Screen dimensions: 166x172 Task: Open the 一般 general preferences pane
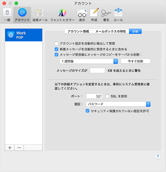click(x=7, y=15)
